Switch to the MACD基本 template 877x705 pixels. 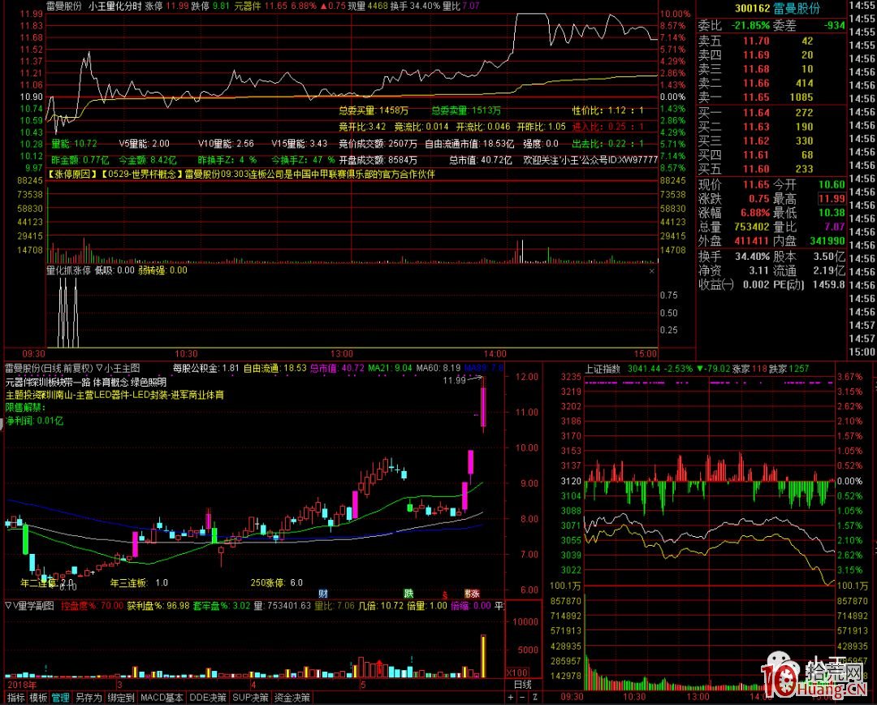162,698
